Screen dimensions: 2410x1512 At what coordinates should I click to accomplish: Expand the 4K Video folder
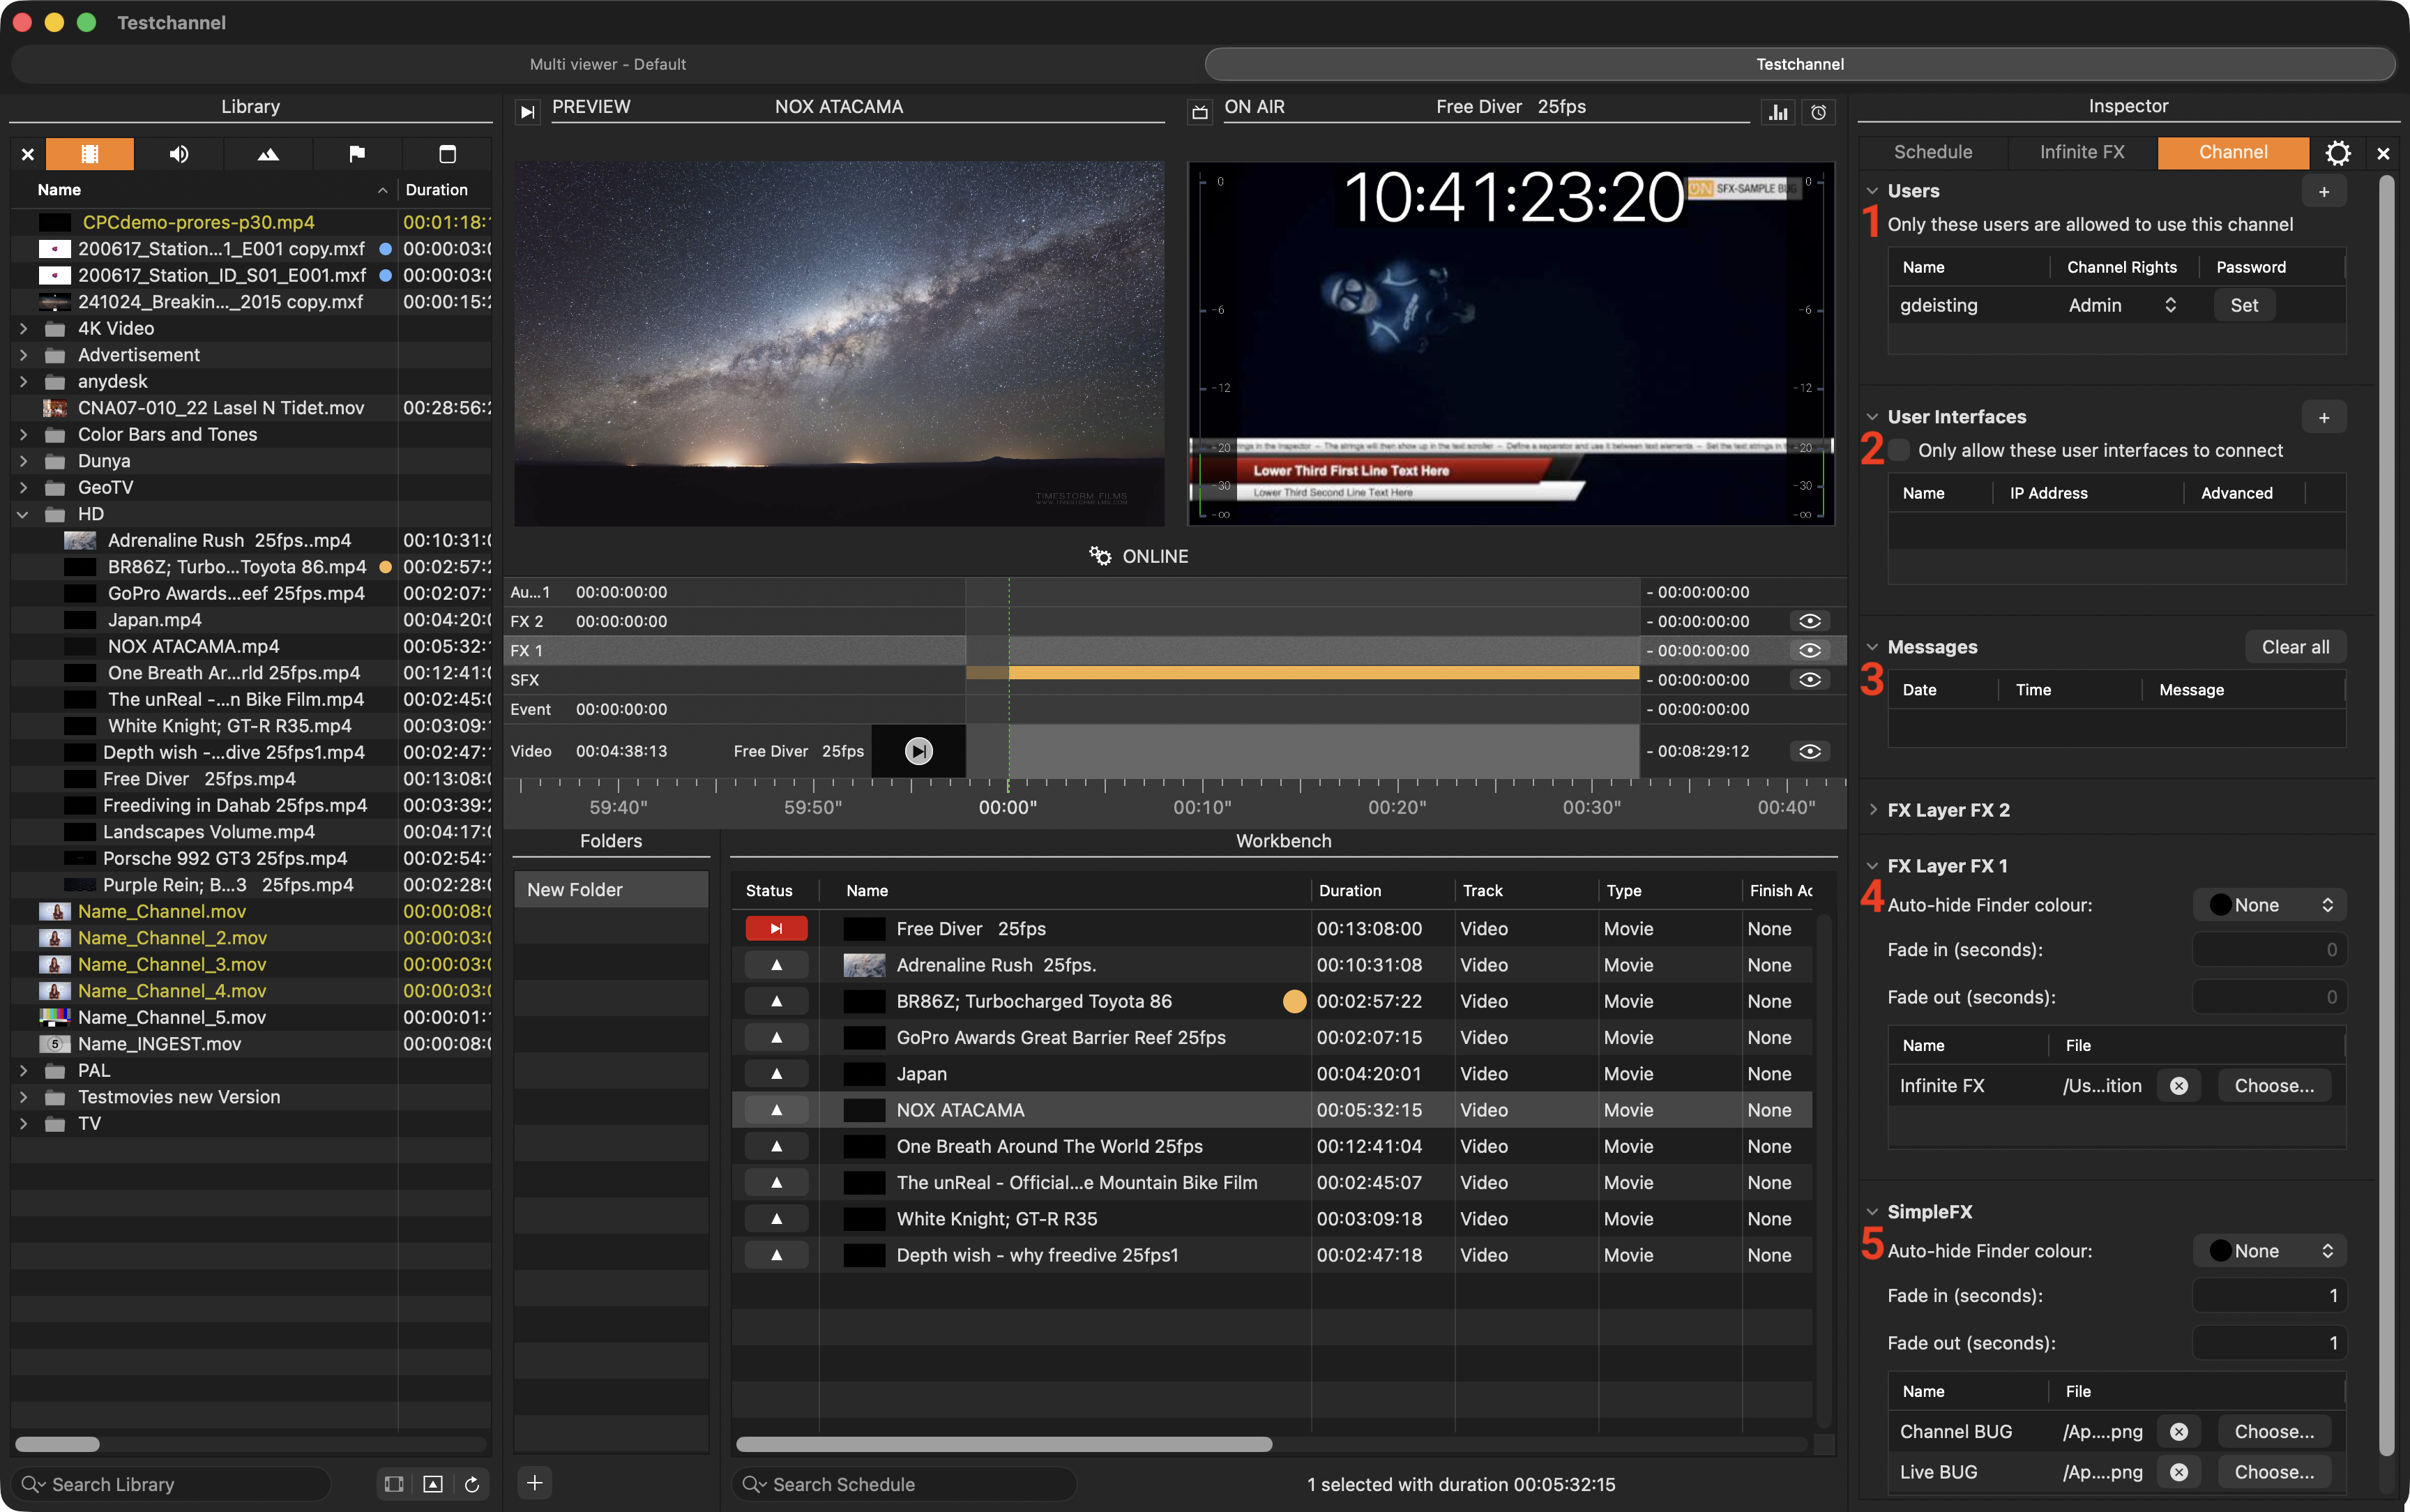coord(24,328)
